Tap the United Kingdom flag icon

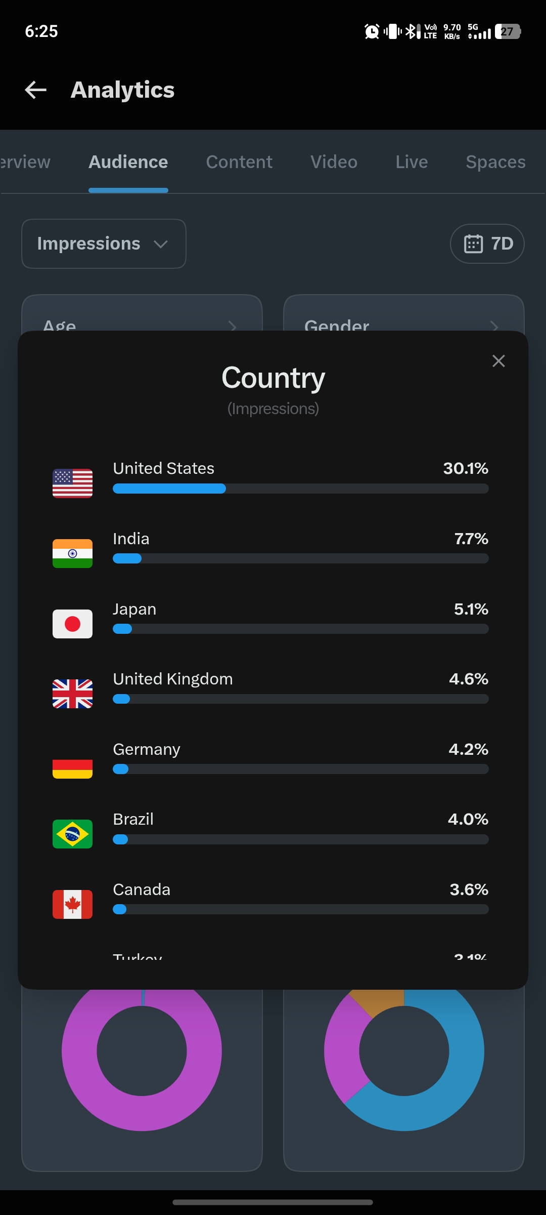click(x=72, y=694)
